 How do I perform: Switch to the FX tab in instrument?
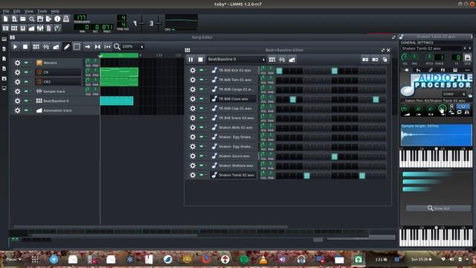coord(443,70)
